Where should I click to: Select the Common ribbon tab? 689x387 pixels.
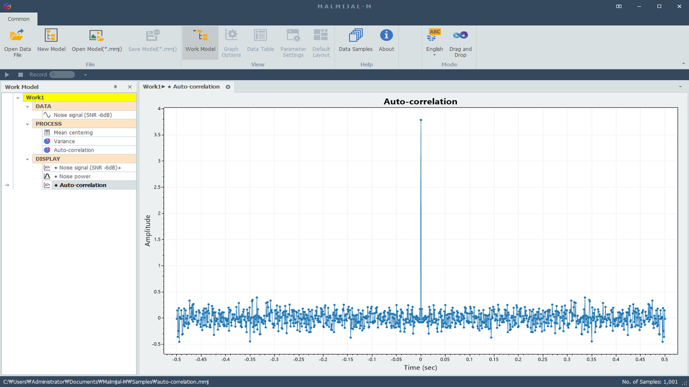pos(19,19)
